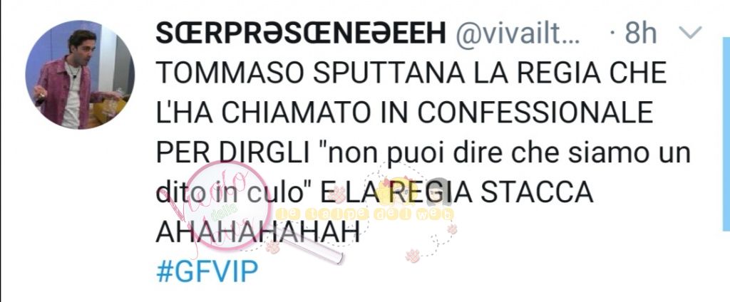Click the paw print right of yellow watermark text
Viewport: 730px width, 302px height.
451,229
